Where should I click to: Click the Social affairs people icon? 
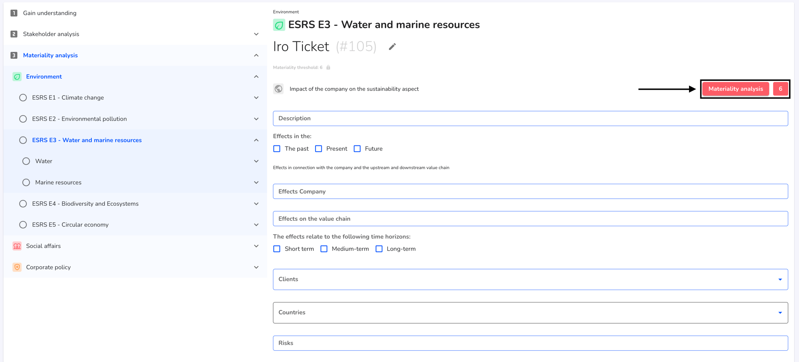[x=17, y=246]
